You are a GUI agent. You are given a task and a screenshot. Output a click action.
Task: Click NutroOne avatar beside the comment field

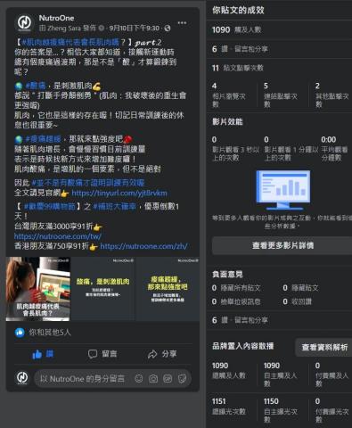tap(22, 377)
